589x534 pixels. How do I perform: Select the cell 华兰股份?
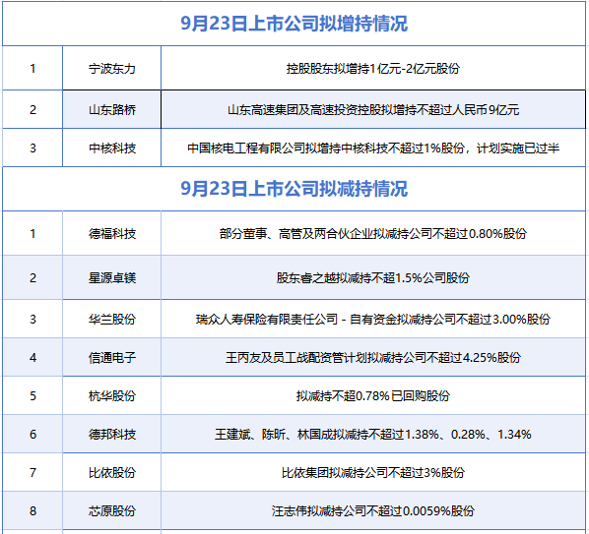(111, 319)
